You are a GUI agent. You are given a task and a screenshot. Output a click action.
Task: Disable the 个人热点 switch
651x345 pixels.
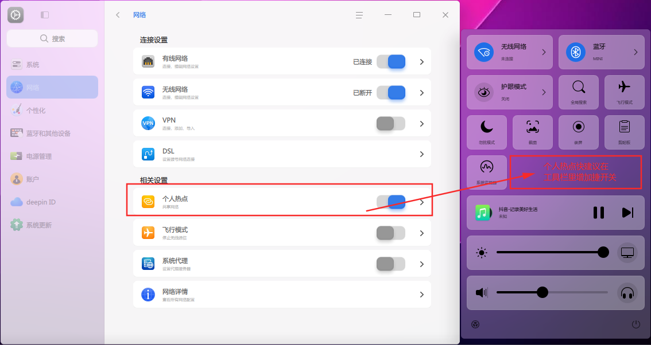pos(391,202)
